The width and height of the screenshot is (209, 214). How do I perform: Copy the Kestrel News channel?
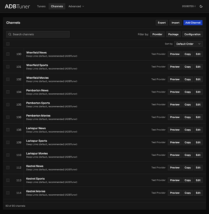(x=188, y=168)
